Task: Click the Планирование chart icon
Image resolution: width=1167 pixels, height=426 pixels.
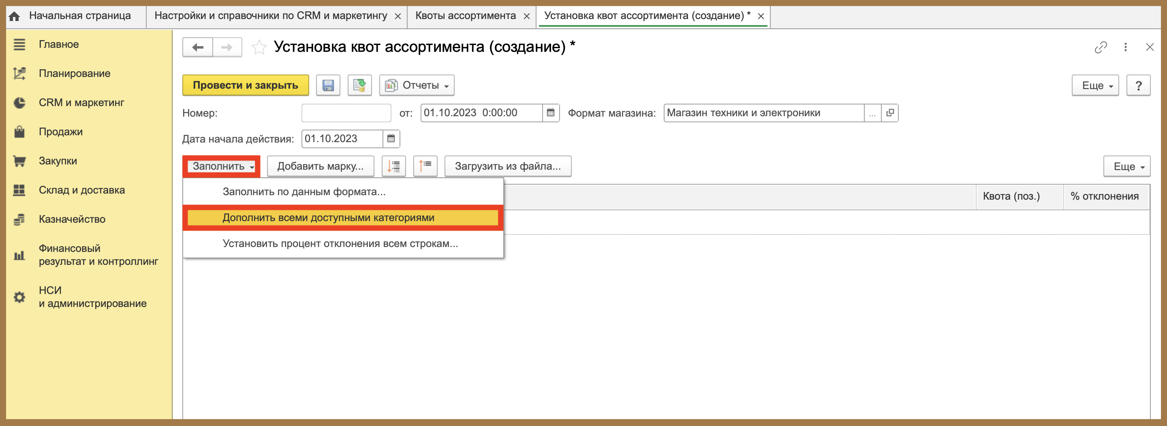Action: point(19,73)
